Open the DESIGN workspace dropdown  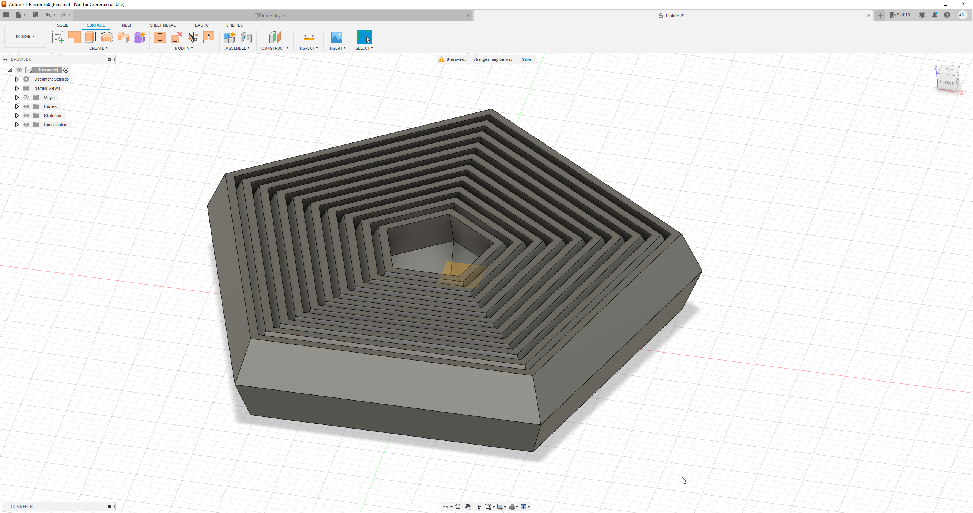25,36
